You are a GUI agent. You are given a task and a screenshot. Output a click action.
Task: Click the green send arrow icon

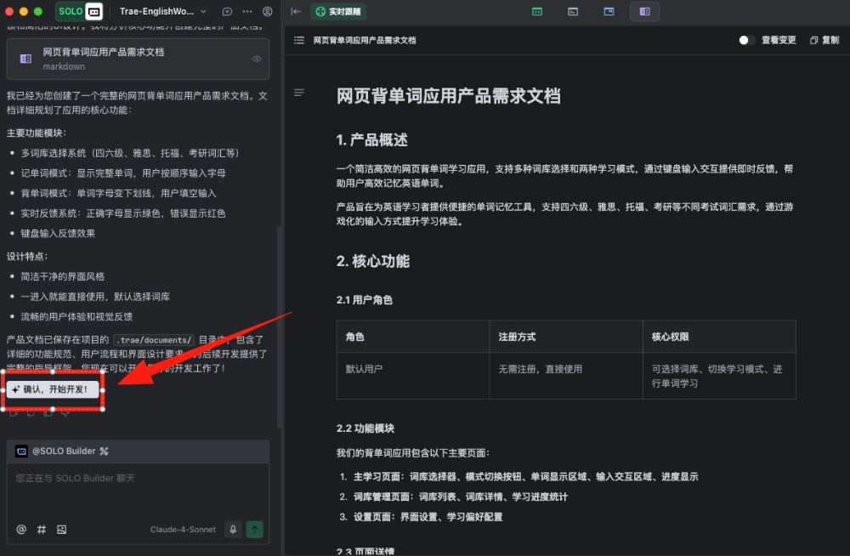(x=254, y=529)
